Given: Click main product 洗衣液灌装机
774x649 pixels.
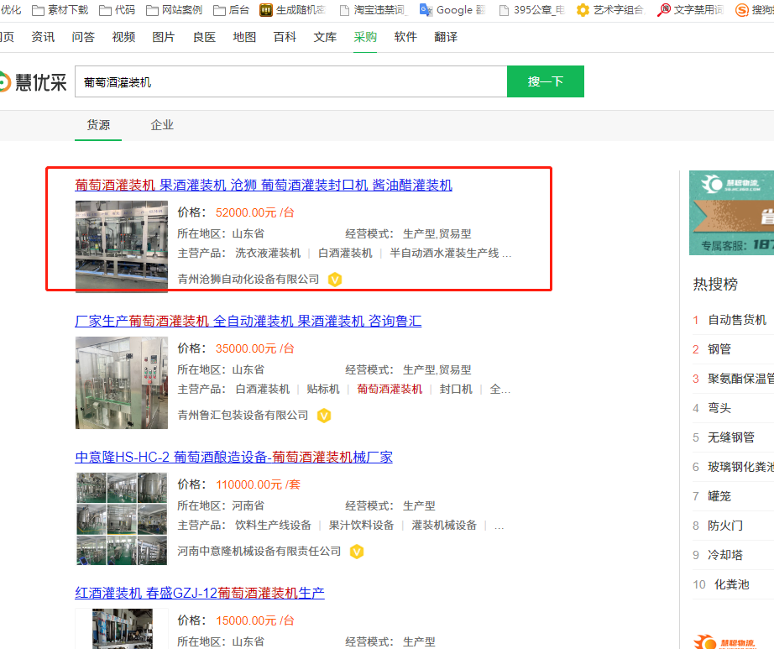Looking at the screenshot, I should tap(268, 254).
